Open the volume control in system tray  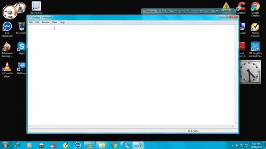click(x=237, y=145)
